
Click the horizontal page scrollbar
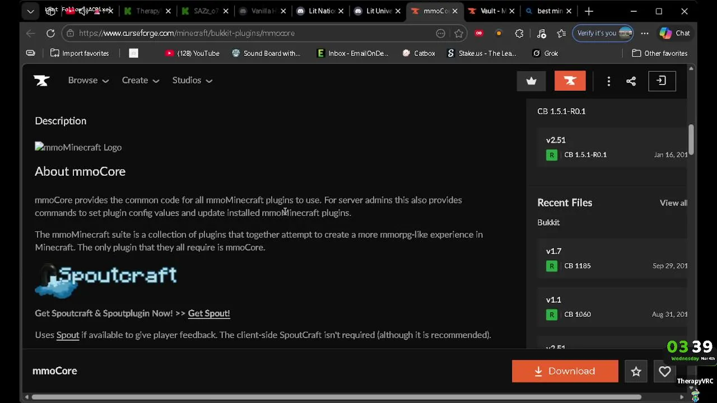point(336,397)
